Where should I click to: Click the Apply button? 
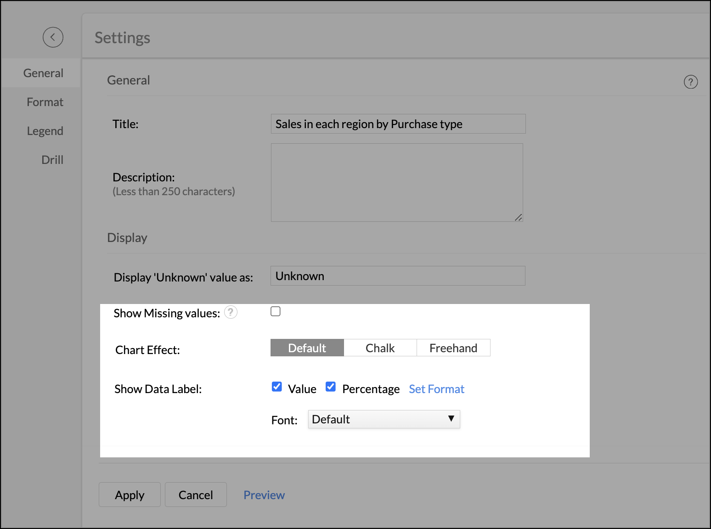tap(129, 495)
